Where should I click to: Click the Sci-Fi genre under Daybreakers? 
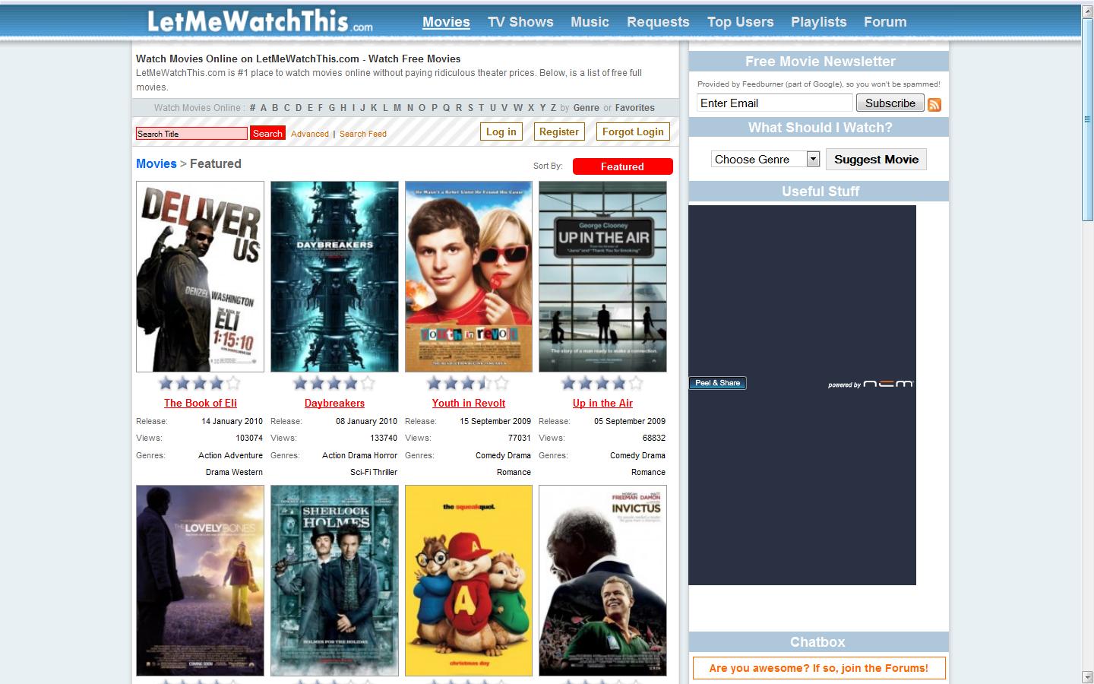(x=360, y=472)
